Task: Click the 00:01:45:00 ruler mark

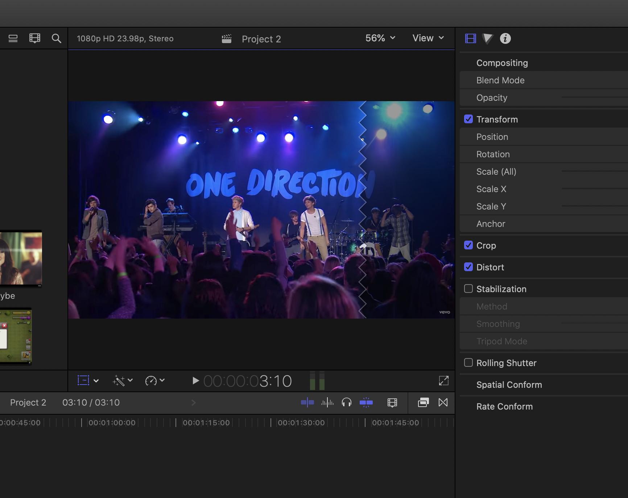Action: coord(395,423)
